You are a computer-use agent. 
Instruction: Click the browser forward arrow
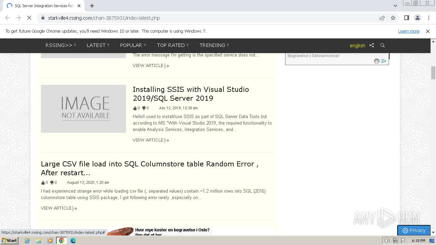[18, 18]
